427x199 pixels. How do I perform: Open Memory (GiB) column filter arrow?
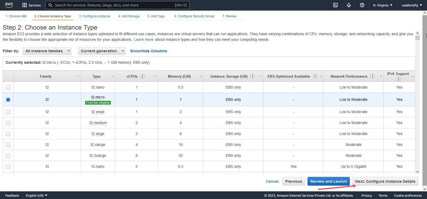click(200, 77)
